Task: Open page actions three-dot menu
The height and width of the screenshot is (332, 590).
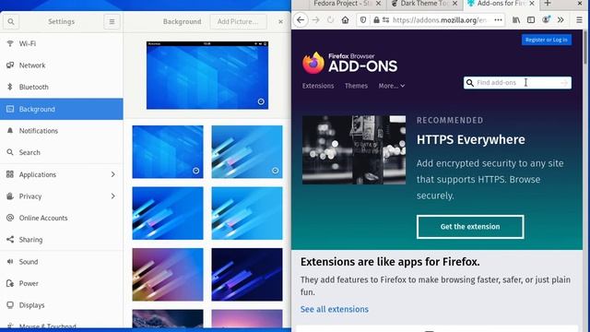Action: (498, 20)
